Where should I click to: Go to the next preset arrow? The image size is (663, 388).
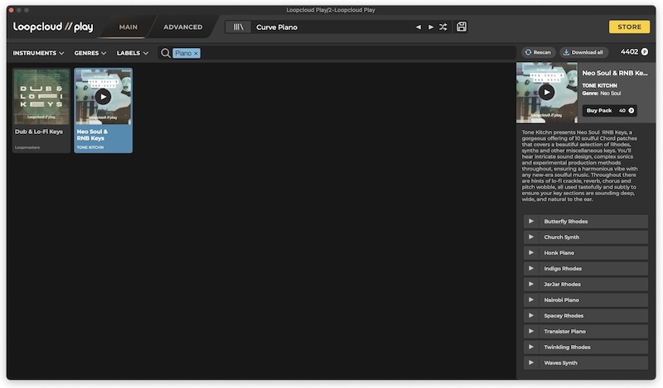click(x=431, y=27)
